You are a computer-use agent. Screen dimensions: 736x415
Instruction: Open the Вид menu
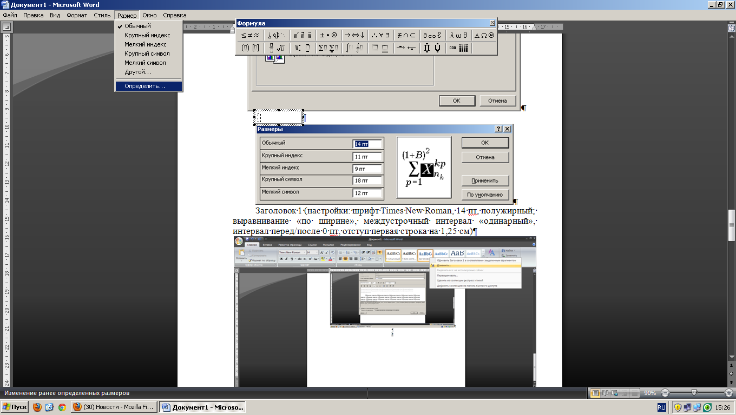point(55,15)
